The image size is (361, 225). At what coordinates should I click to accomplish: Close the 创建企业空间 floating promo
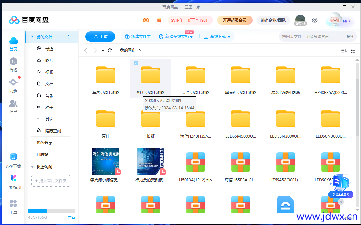[341, 202]
